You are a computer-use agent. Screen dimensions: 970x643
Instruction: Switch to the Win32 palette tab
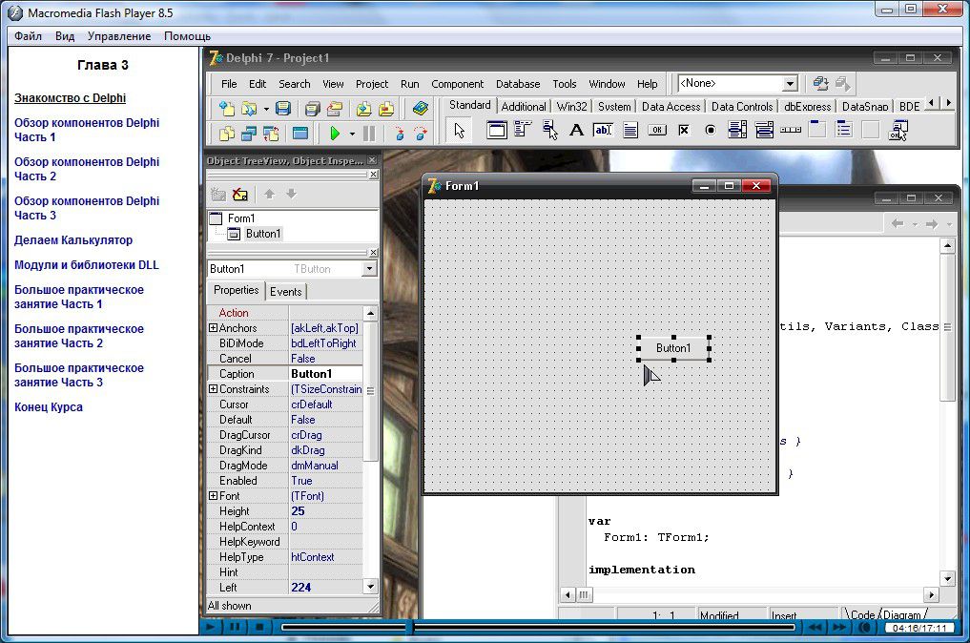click(x=571, y=107)
